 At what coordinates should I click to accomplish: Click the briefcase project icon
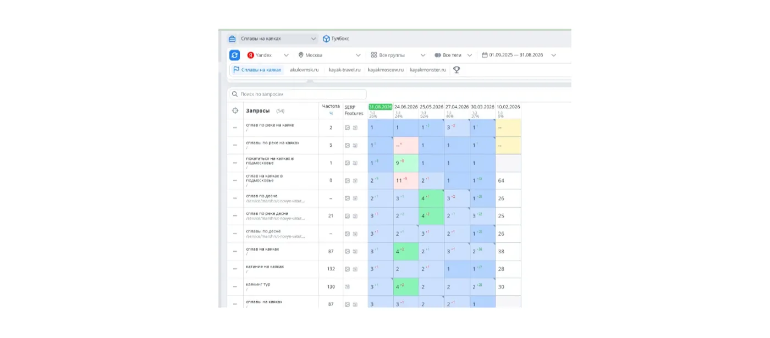click(232, 39)
